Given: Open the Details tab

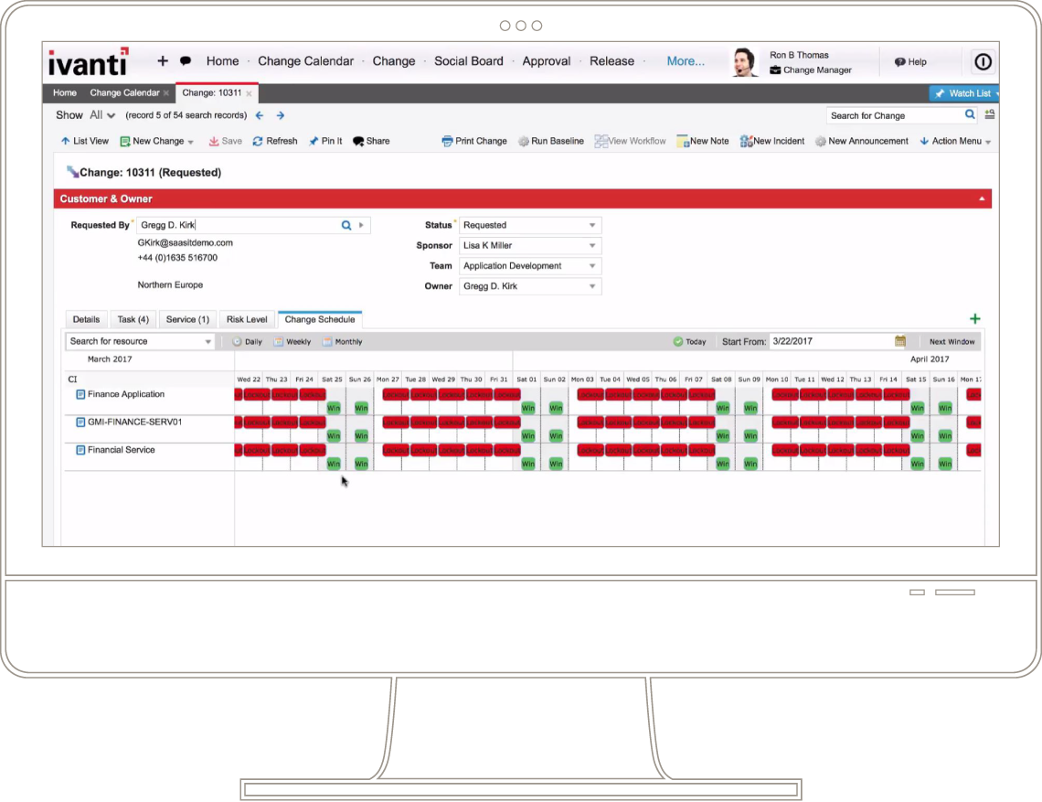Looking at the screenshot, I should [87, 320].
